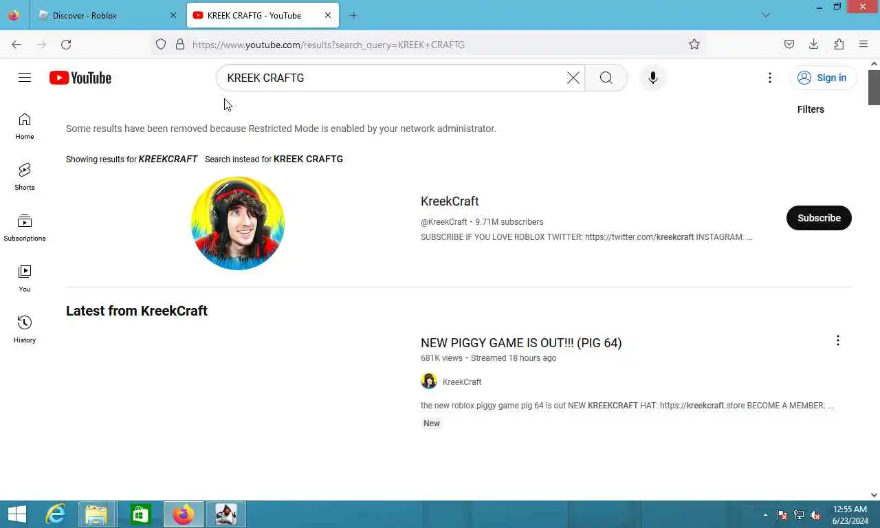Open the You section in sidebar
Image resolution: width=880 pixels, height=528 pixels.
[x=25, y=279]
